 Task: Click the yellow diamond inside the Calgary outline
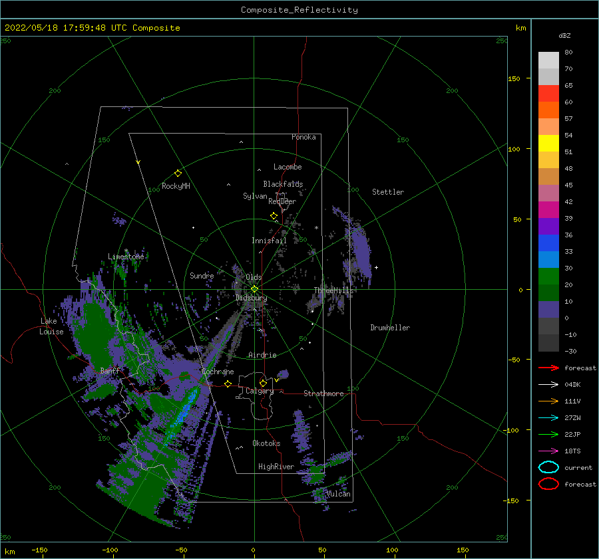point(263,383)
